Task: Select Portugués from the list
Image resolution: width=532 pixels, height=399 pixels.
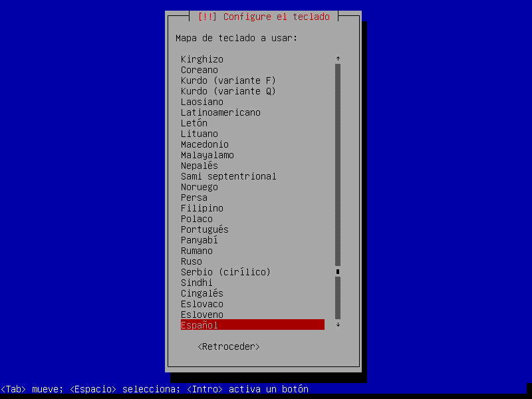Action: [205, 229]
